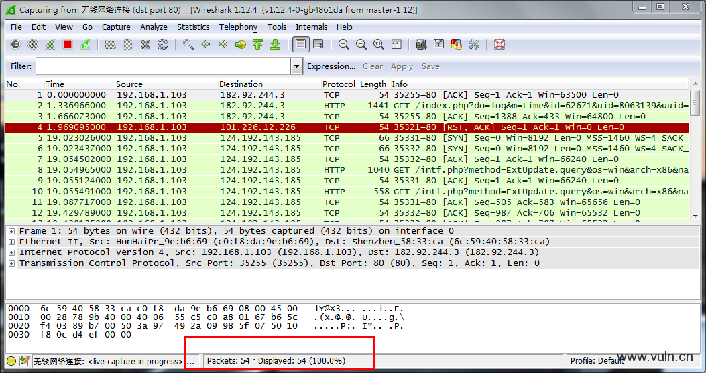Go back in packet history
The image size is (706, 373).
tap(206, 44)
